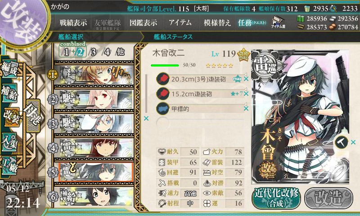Open the 任務(クエスト) quest menu

[x=252, y=22]
